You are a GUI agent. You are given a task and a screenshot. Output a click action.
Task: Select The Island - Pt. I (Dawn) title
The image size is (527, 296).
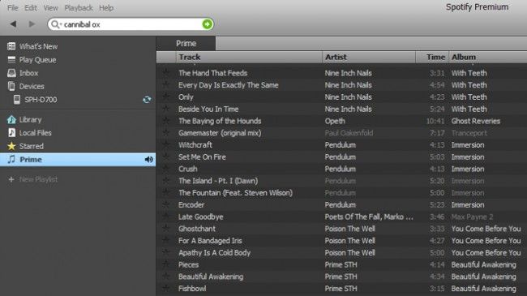coord(218,181)
